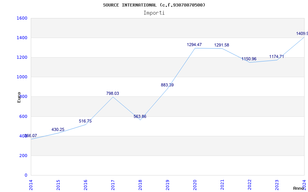This screenshot has width=308, height=192.
Task: Click the 1600 y-axis tick label
Action: (22, 18)
